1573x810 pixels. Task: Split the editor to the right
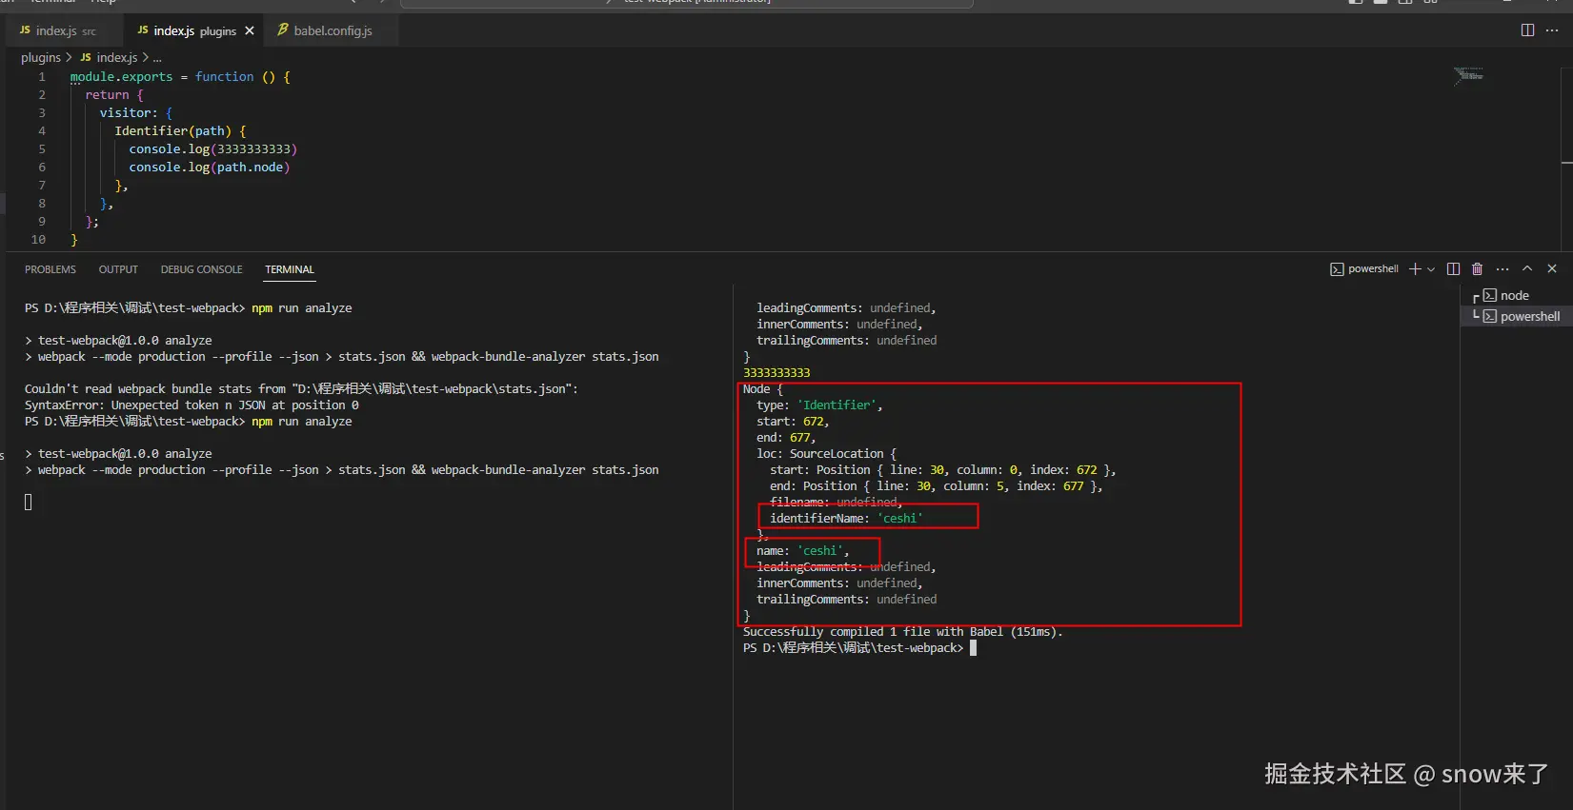tap(1527, 30)
